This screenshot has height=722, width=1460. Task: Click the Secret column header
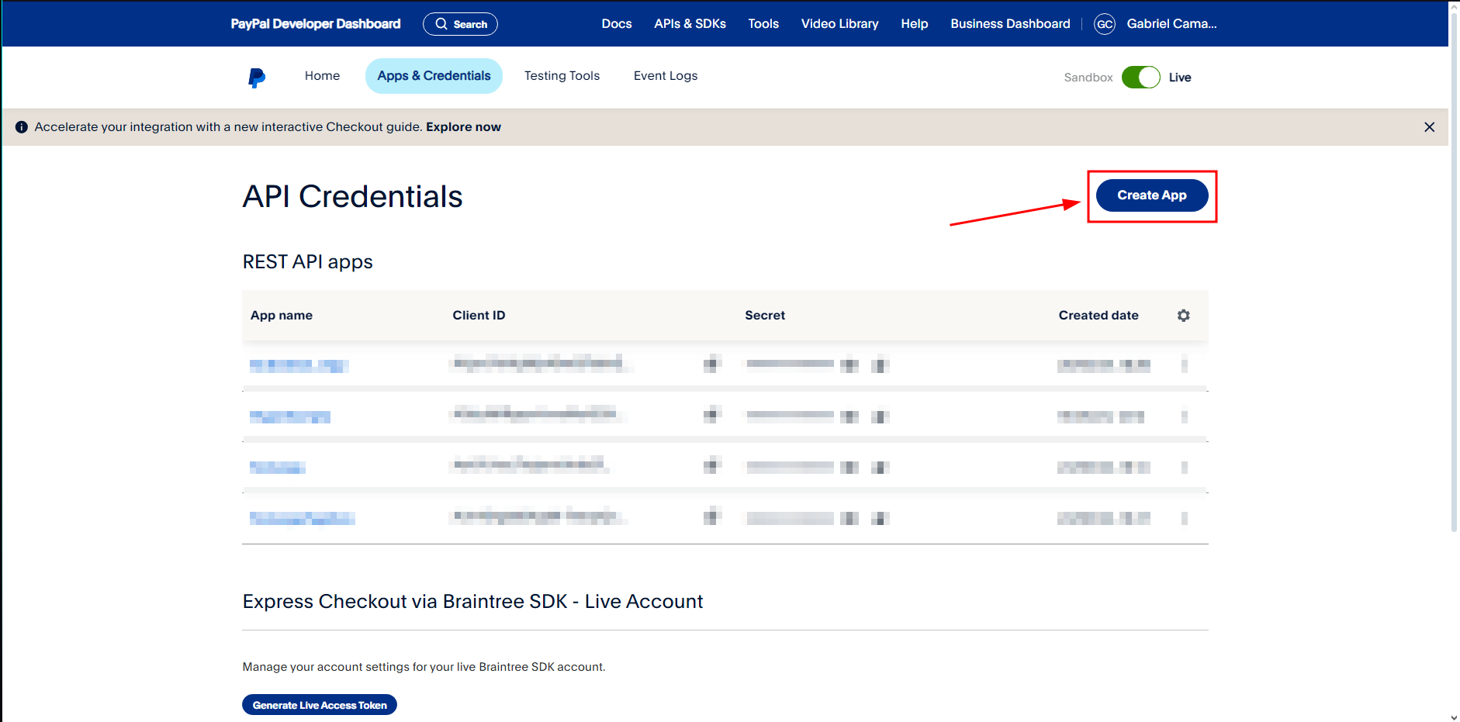pyautogui.click(x=765, y=316)
